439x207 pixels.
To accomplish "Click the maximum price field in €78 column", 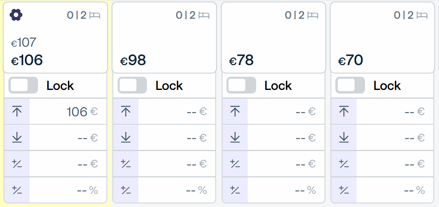I will pyautogui.click(x=286, y=111).
